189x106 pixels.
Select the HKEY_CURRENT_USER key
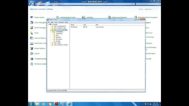[60, 28]
